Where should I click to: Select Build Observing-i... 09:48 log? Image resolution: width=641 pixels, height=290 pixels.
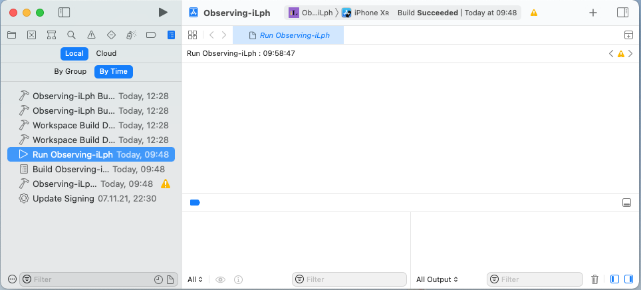(x=91, y=170)
